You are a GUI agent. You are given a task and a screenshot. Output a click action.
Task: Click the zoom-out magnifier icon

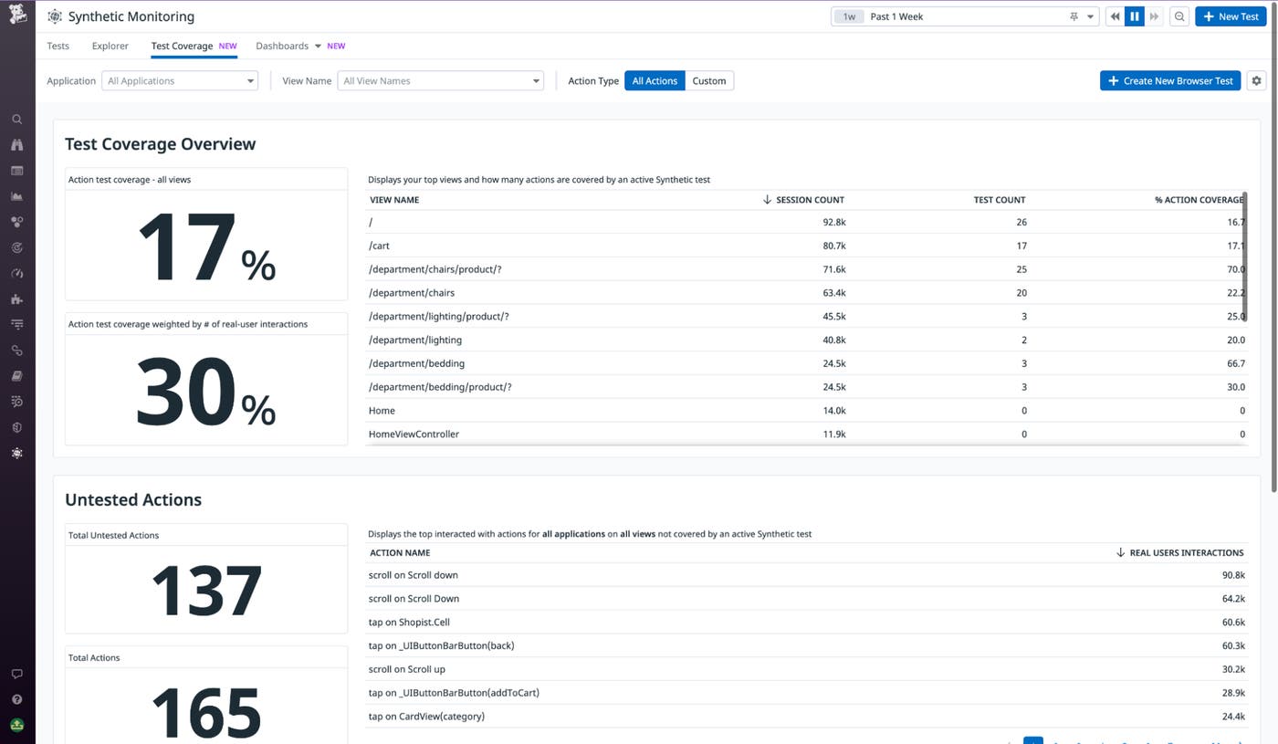pyautogui.click(x=1179, y=16)
